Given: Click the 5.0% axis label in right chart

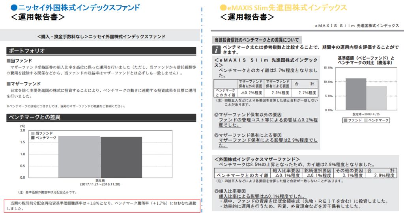Looking at the screenshot, I should click(x=328, y=96).
